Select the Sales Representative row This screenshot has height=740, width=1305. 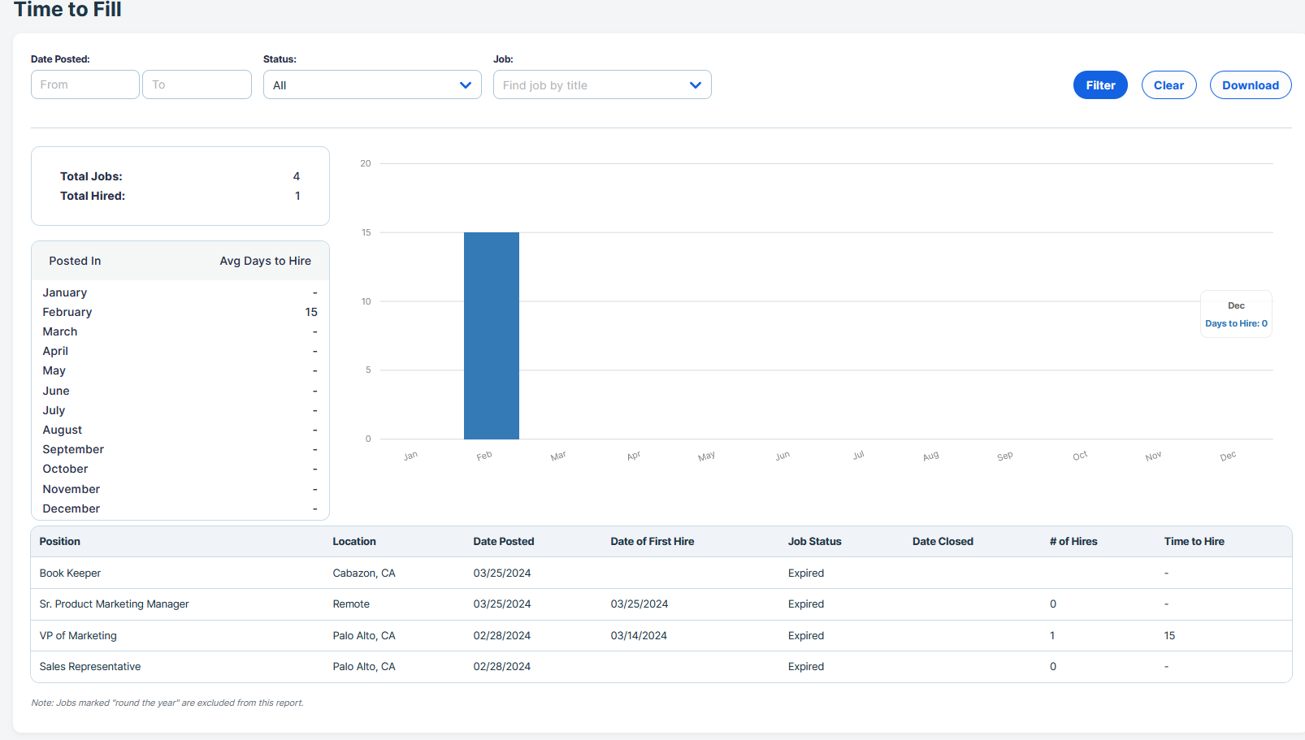[x=90, y=667]
